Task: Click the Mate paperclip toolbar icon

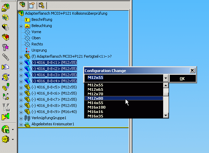Action: tap(5, 57)
